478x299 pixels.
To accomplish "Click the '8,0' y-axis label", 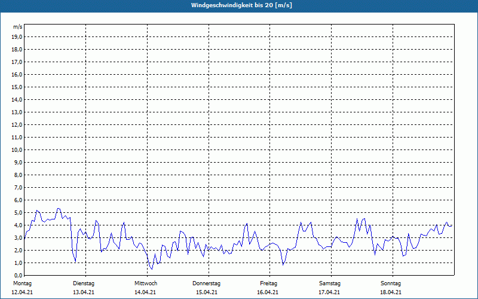I will click(x=18, y=175).
